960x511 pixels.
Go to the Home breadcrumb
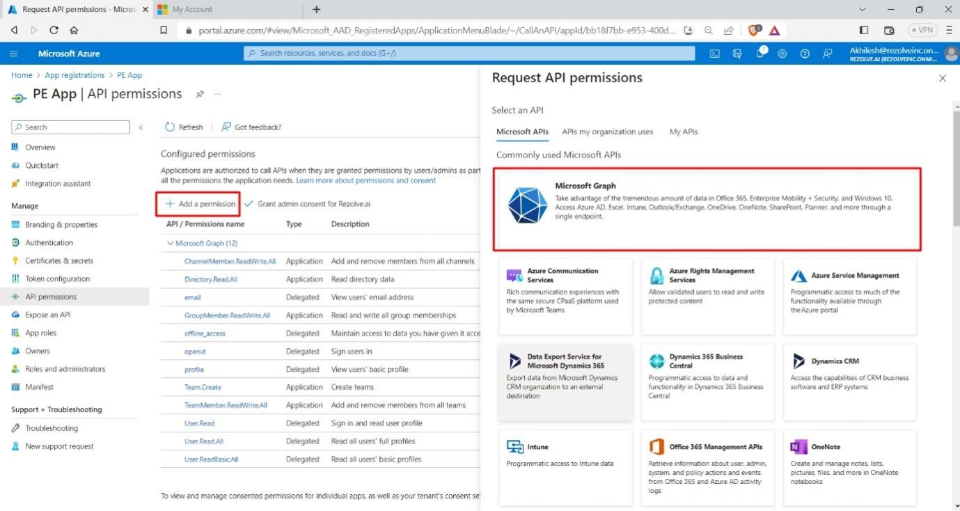pyautogui.click(x=22, y=75)
